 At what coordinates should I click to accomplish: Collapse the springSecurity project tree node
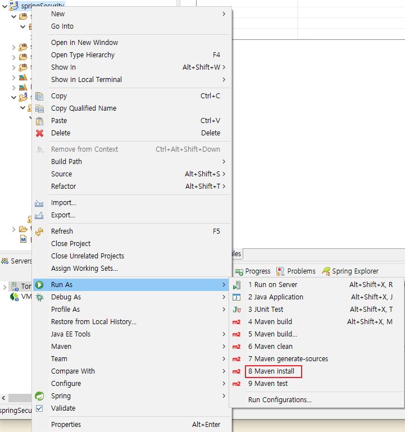coord(4,6)
